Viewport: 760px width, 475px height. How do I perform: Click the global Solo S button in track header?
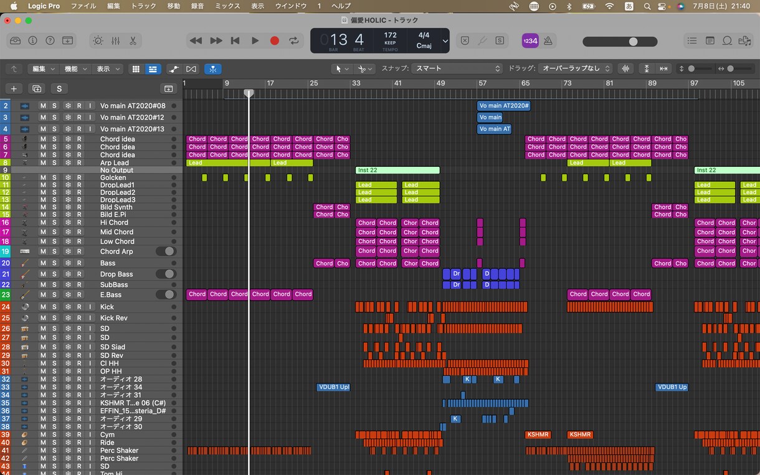(x=59, y=88)
